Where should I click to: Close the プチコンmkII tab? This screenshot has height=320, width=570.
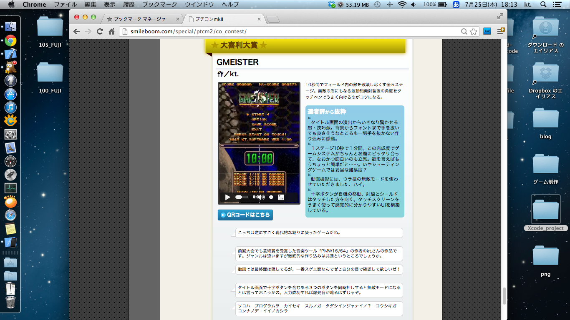259,19
